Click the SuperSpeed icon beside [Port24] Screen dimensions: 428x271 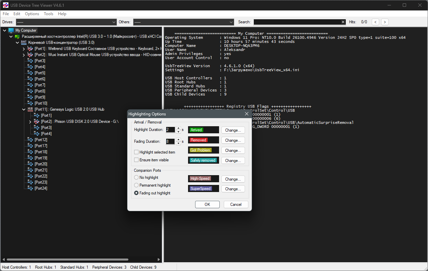pyautogui.click(x=30, y=188)
